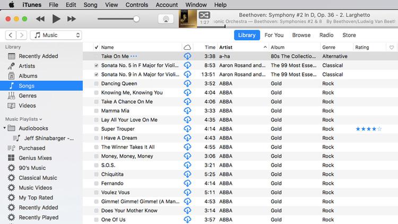Collapse the Audiobooks folder triangle

(4, 128)
